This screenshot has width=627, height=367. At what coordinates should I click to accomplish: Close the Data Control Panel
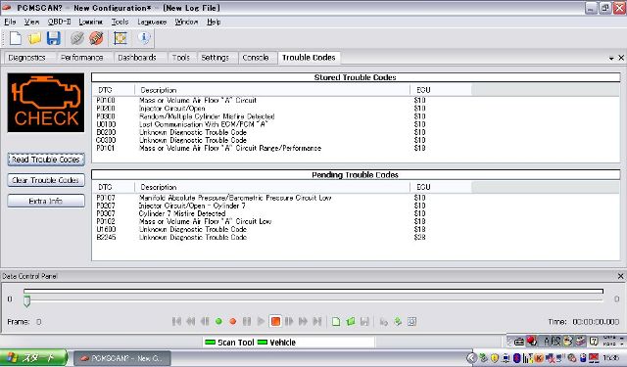pos(620,276)
